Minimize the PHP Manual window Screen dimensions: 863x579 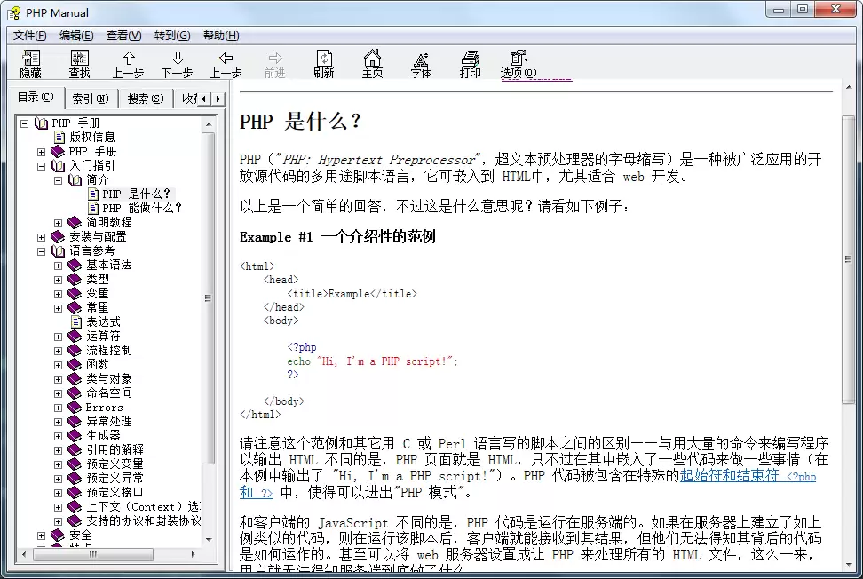[779, 10]
